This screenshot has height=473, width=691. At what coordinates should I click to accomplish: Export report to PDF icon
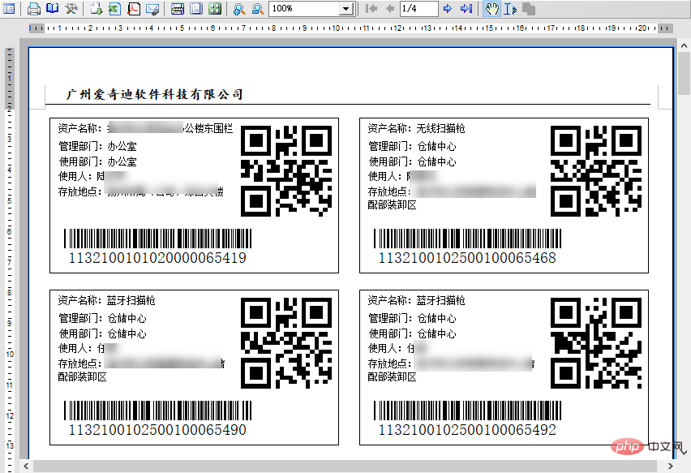pos(134,8)
